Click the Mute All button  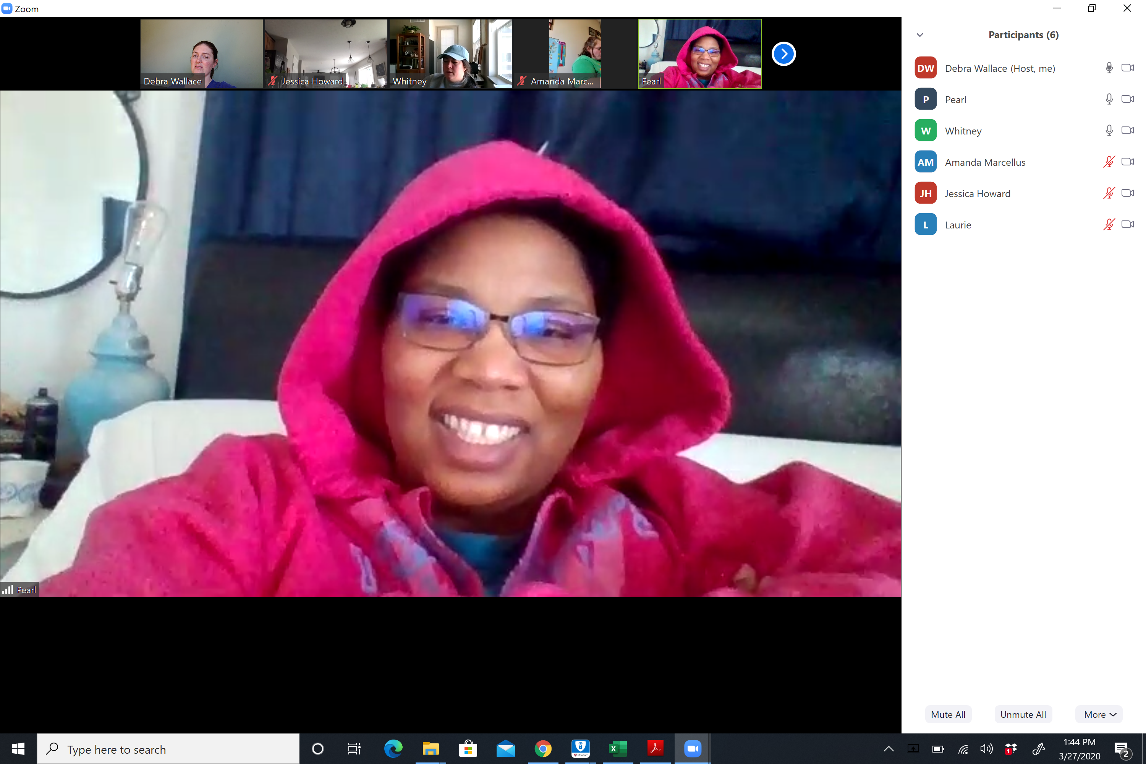point(948,714)
